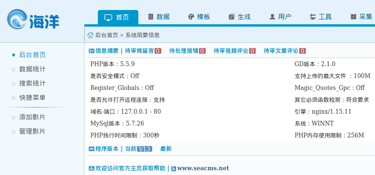Click the MySql版本：5.7.26 entry
The width and height of the screenshot is (375, 175).
coord(117,124)
